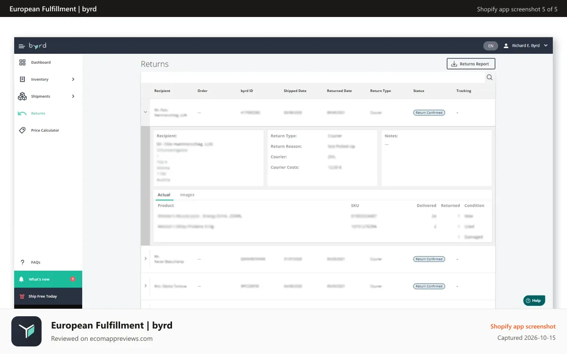Click Return Confirmed badge in Beauchamp row

pos(429,259)
